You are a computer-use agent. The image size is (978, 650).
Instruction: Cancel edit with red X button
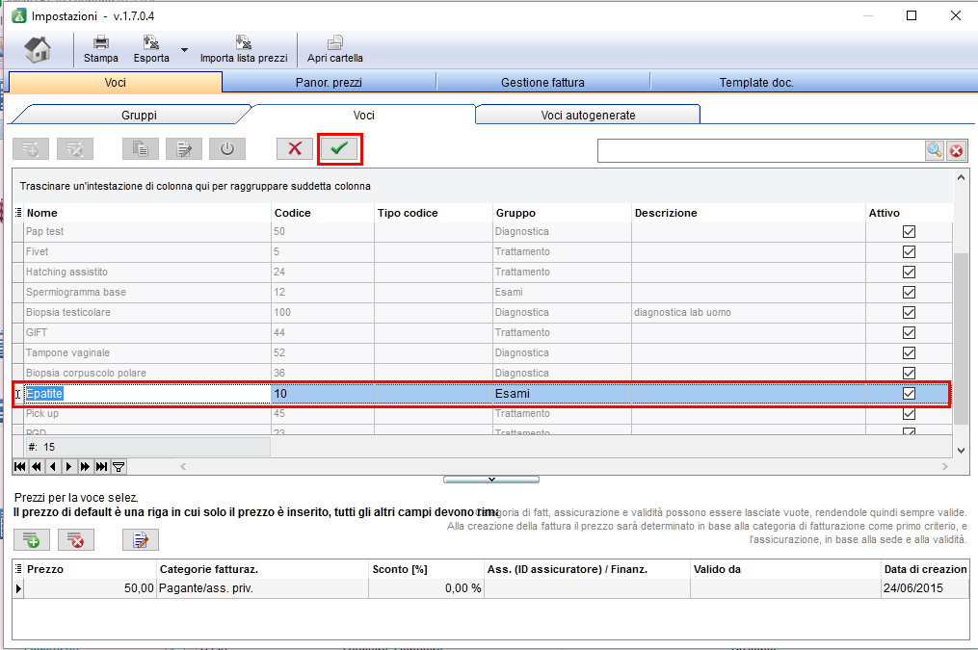[x=295, y=149]
